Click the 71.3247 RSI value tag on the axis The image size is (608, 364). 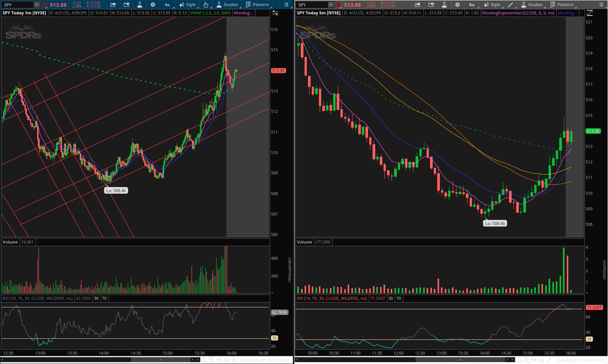tap(594, 307)
